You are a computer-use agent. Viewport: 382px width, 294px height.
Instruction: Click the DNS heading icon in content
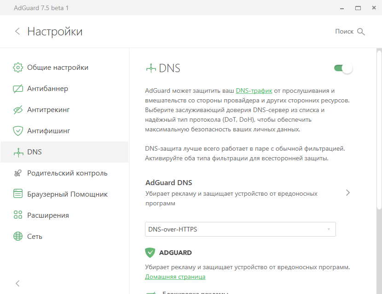click(151, 68)
